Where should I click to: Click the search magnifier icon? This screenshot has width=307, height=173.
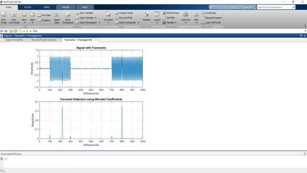tap(294, 7)
